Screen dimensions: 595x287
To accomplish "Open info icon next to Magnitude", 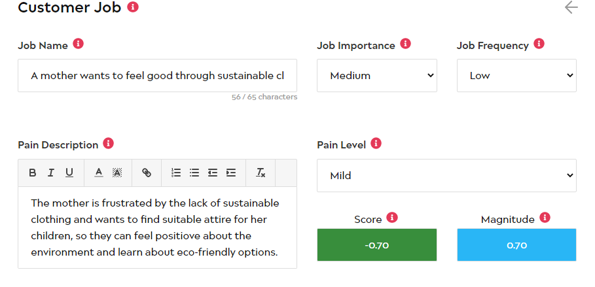I will point(545,218).
